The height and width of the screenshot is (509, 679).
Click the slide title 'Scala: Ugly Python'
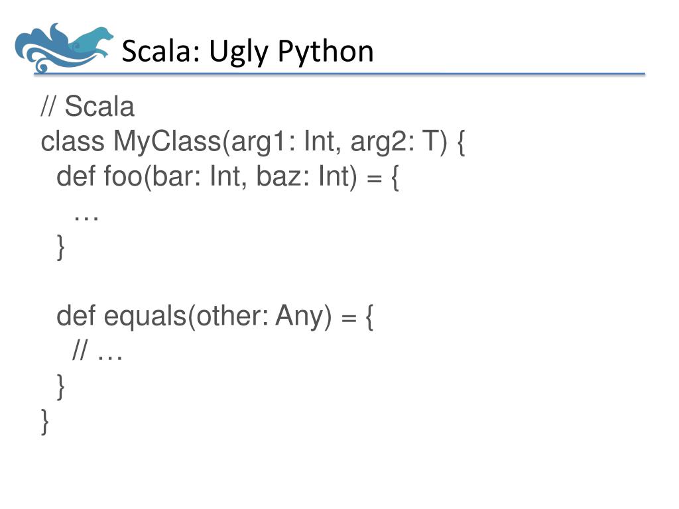(247, 52)
